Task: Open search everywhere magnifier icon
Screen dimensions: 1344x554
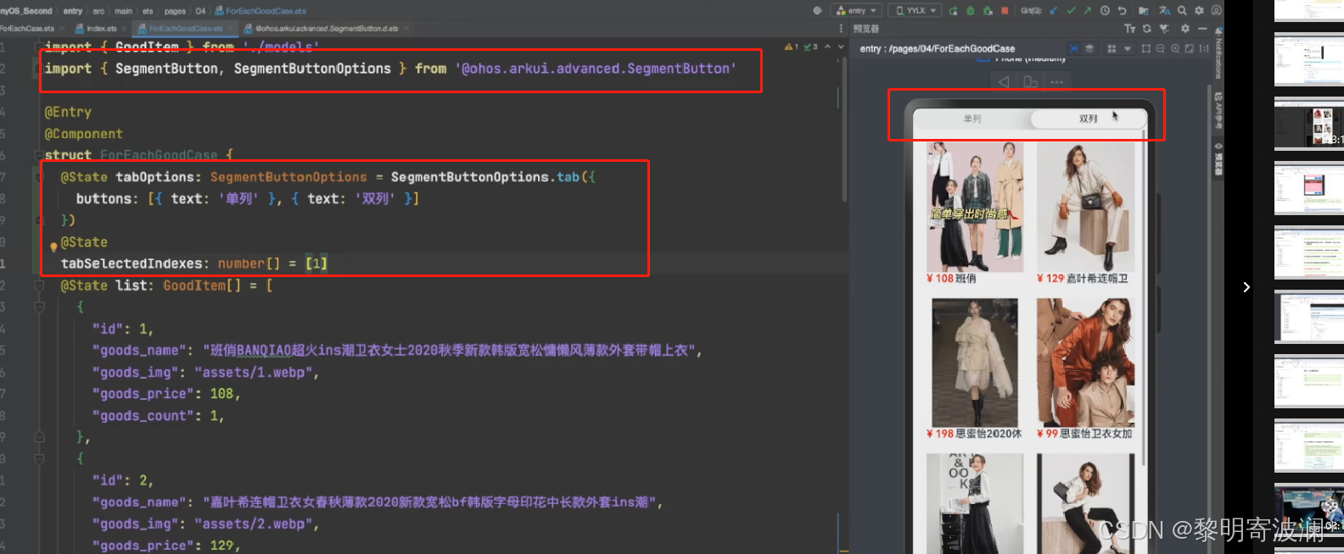Action: pyautogui.click(x=1182, y=11)
